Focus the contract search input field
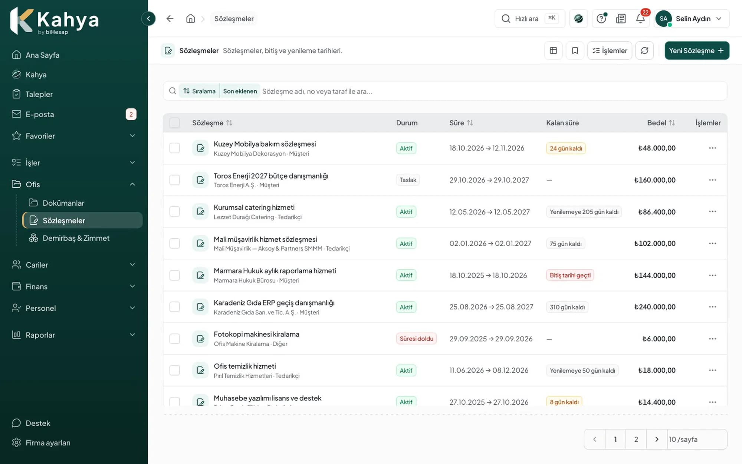This screenshot has height=464, width=742. pyautogui.click(x=493, y=91)
